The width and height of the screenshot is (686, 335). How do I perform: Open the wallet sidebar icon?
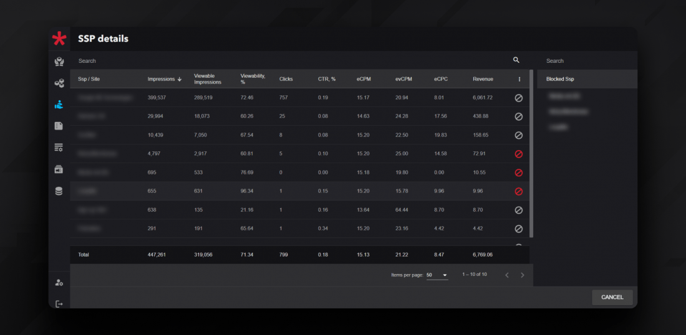59,169
